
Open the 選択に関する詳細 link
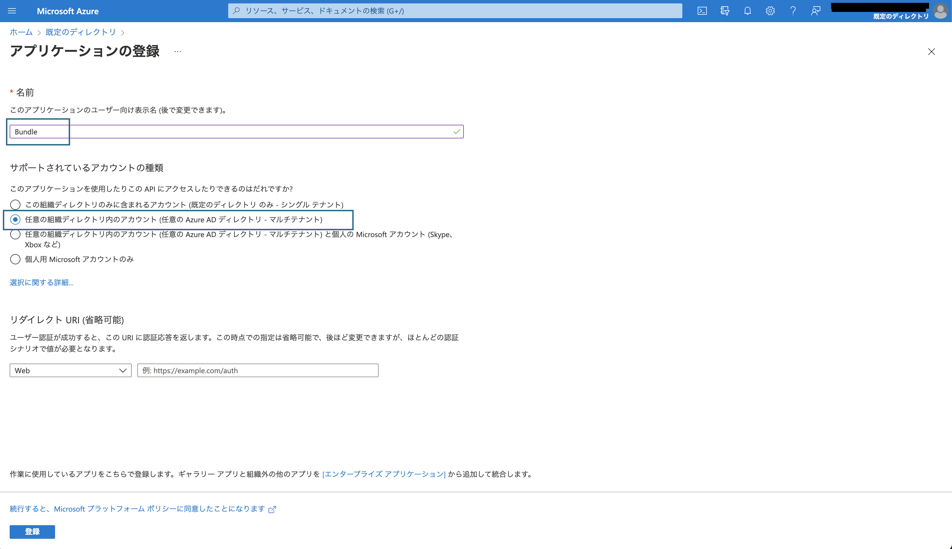41,282
